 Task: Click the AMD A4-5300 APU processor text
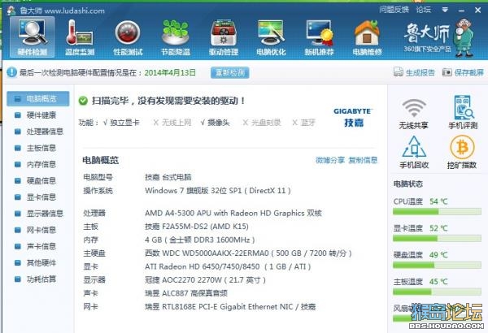coord(233,214)
